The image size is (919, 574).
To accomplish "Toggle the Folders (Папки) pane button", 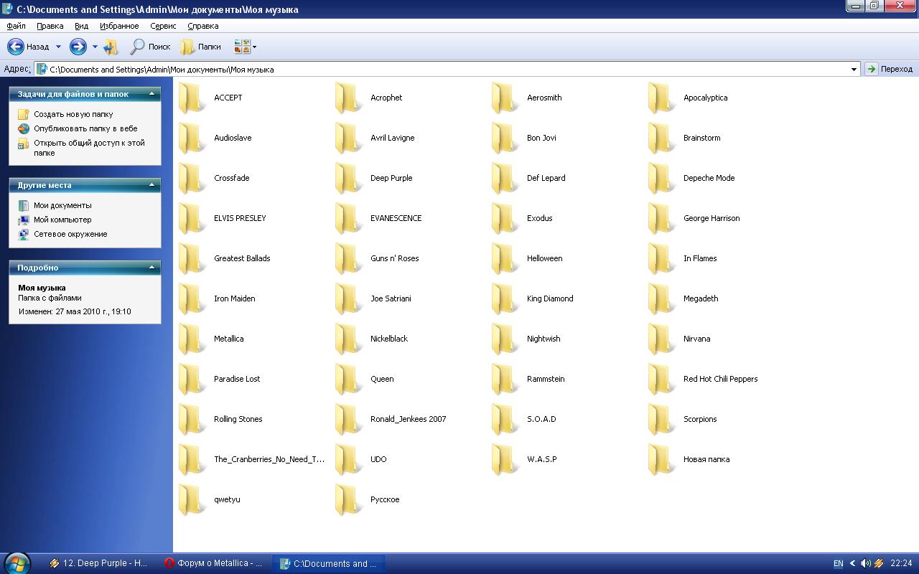I will tap(201, 47).
